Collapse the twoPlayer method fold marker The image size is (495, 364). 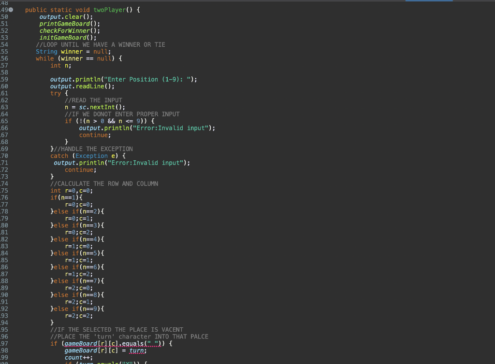[x=11, y=10]
